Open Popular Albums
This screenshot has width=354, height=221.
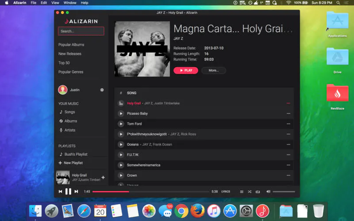pyautogui.click(x=71, y=45)
